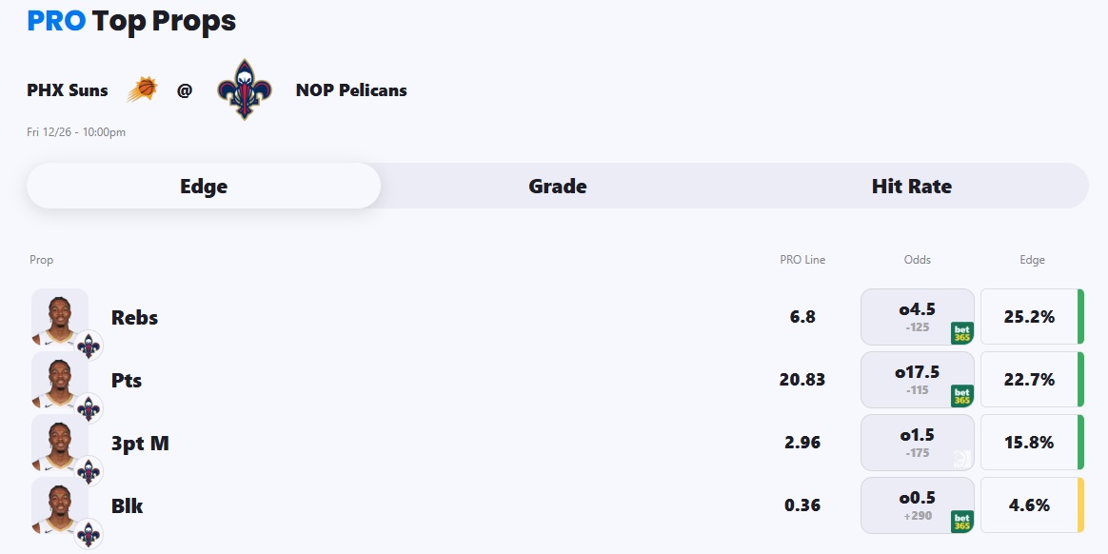Open the NOP Pelicans team link
1108x554 pixels.
[x=351, y=90]
